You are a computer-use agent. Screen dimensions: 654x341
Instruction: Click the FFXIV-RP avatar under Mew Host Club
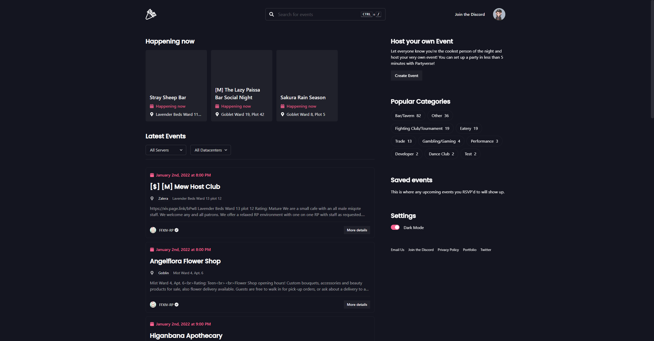(x=153, y=230)
